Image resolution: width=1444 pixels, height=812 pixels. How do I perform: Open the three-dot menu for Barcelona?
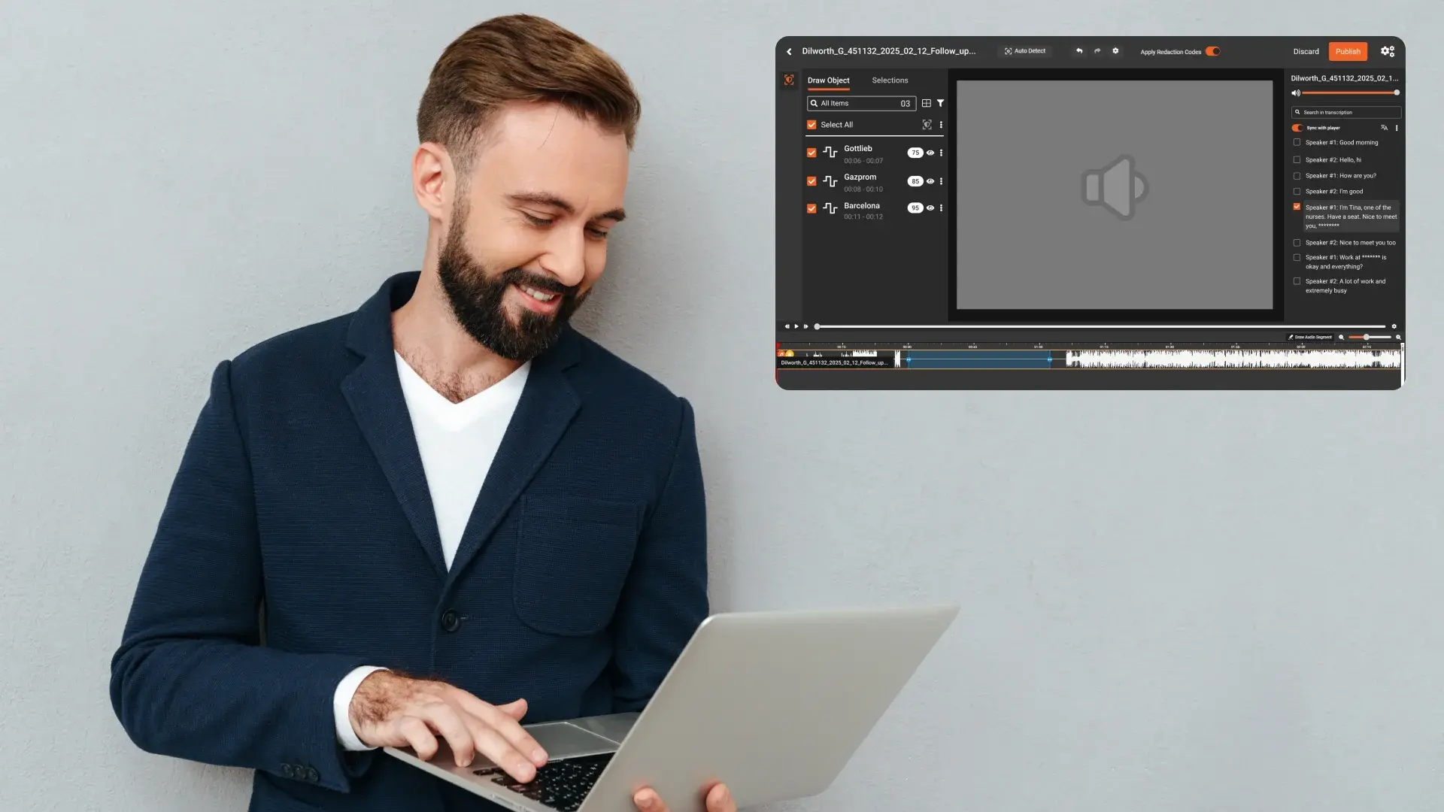[941, 208]
